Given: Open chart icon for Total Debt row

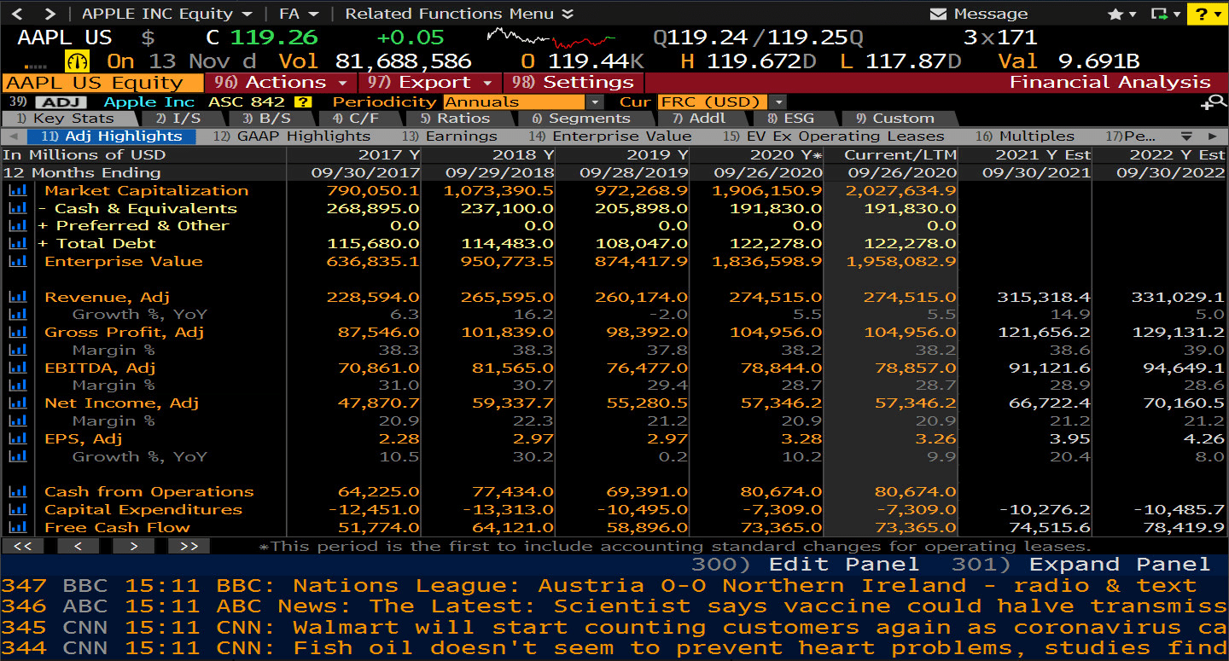Looking at the screenshot, I should coord(17,244).
